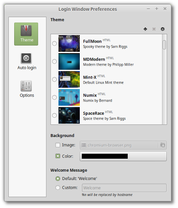
Task: Click the file icon beside chromium-browser.png
Action: [x=84, y=145]
